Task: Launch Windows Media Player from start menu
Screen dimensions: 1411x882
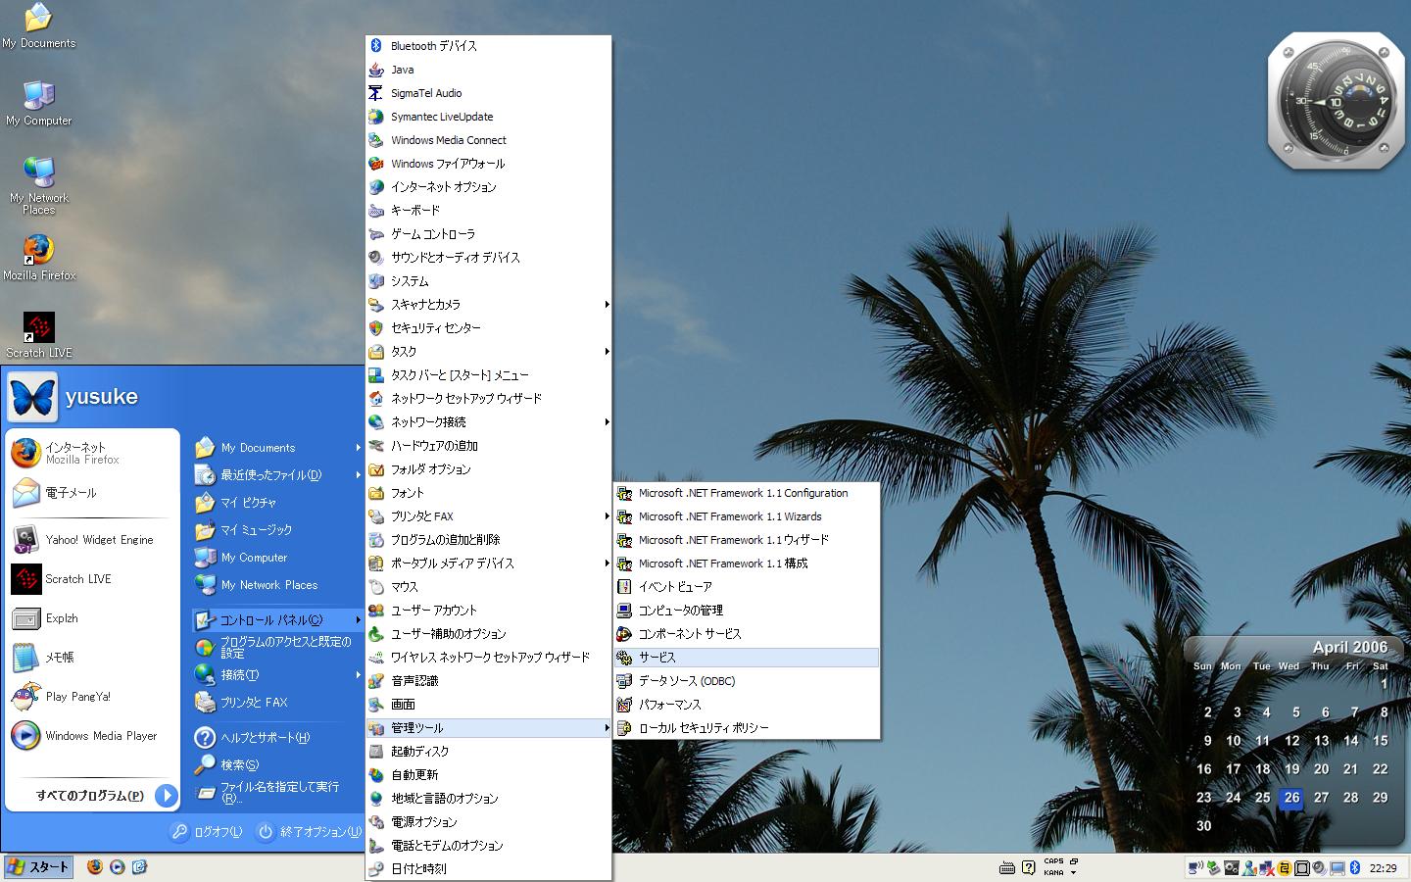Action: [93, 736]
